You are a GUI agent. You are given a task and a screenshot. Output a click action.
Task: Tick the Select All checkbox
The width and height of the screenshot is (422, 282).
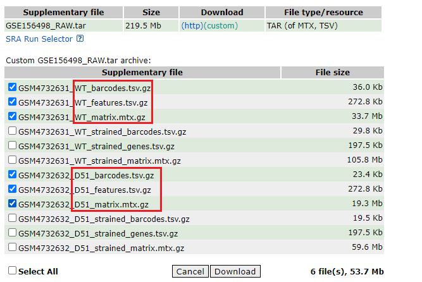pyautogui.click(x=12, y=271)
